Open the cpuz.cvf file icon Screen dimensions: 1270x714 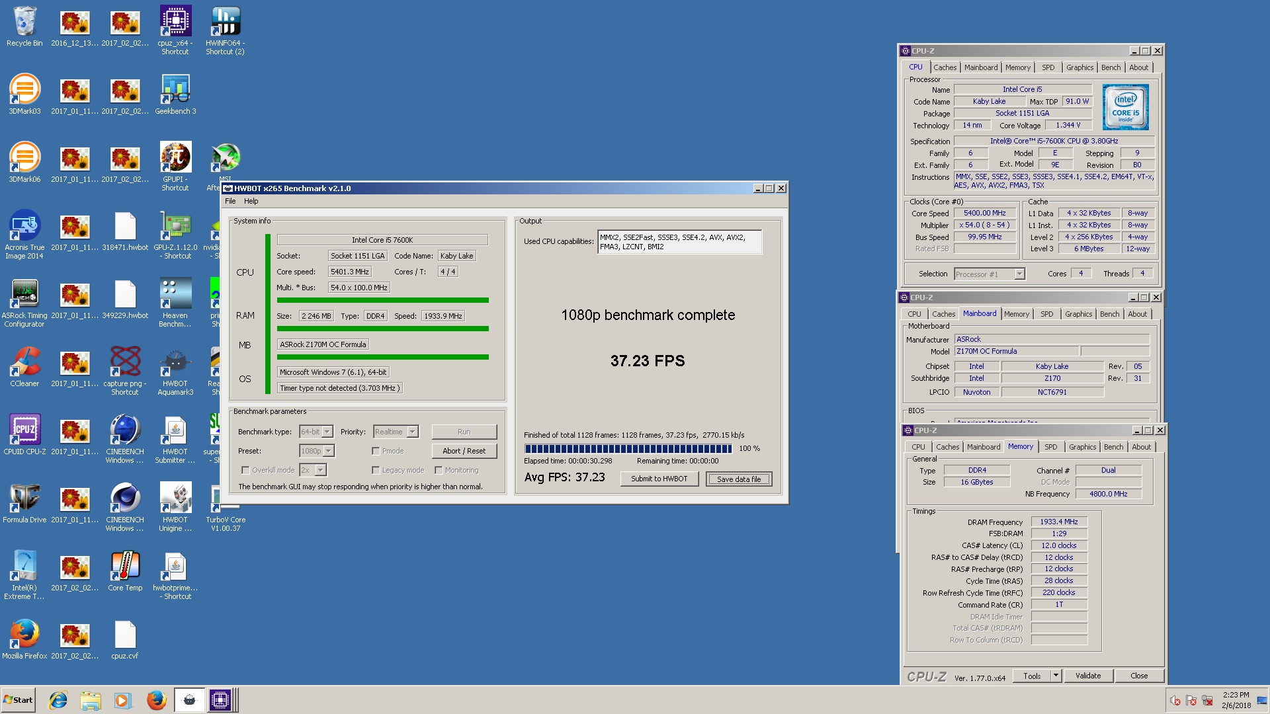point(125,639)
